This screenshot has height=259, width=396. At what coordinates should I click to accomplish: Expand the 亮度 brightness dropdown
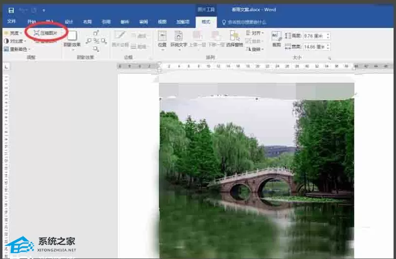tap(13, 33)
